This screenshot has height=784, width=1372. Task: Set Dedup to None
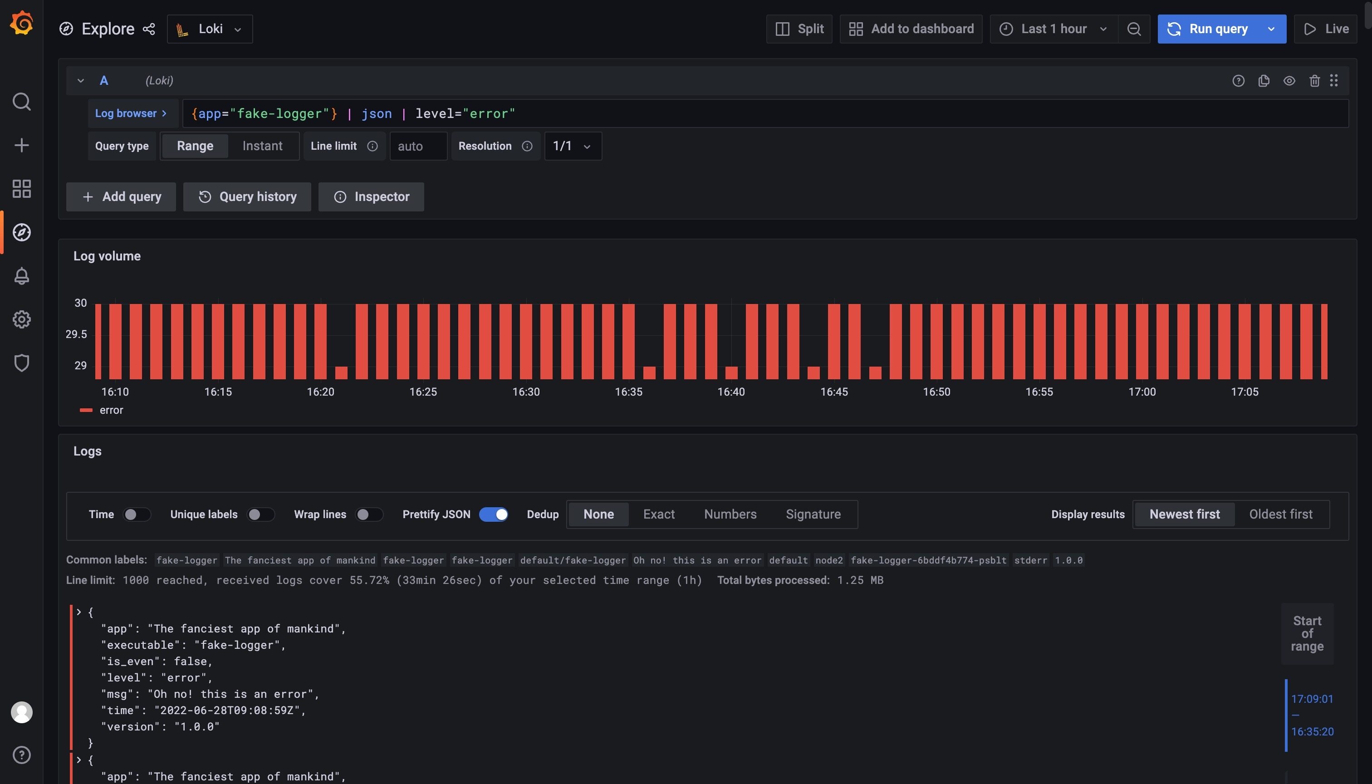[598, 514]
